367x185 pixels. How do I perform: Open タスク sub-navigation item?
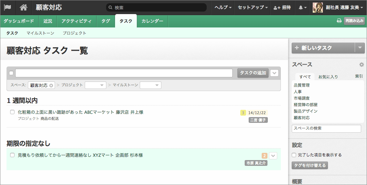(x=12, y=33)
